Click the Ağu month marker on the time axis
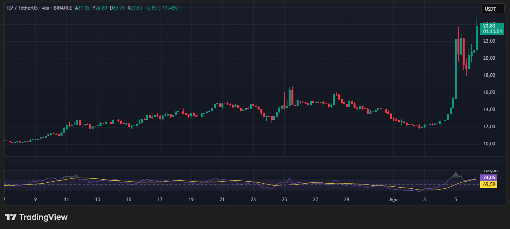The height and width of the screenshot is (229, 510). click(393, 199)
